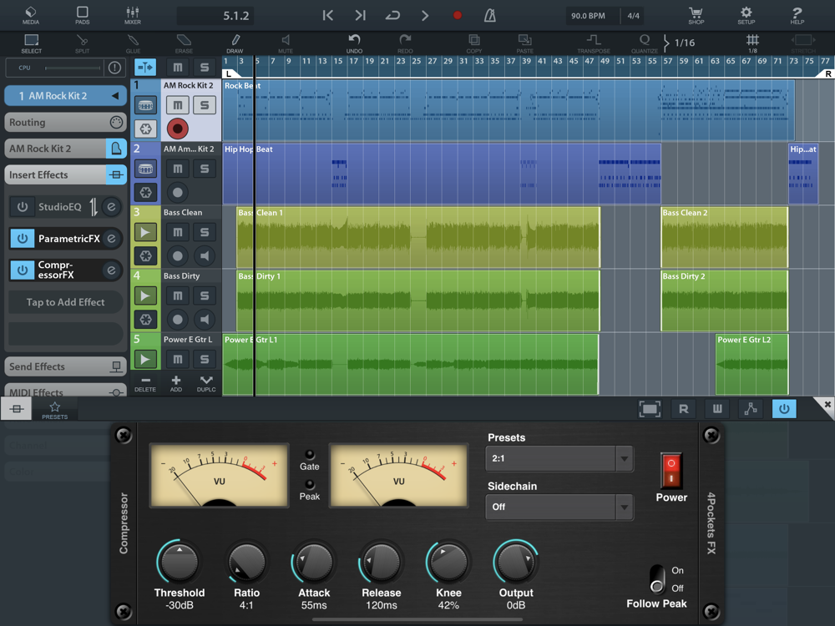Screen dimensions: 835x626
Task: Click the Threshold knob
Action: coord(180,562)
